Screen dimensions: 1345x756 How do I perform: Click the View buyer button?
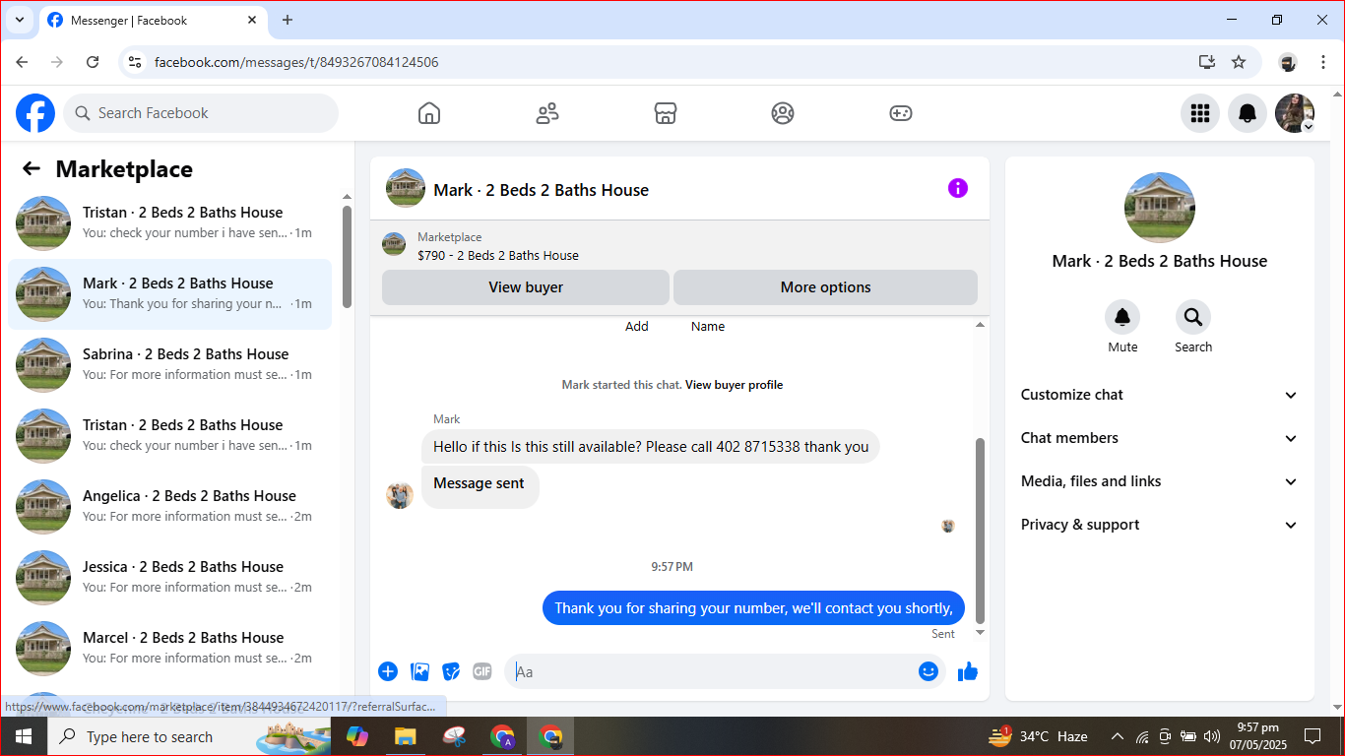526,287
